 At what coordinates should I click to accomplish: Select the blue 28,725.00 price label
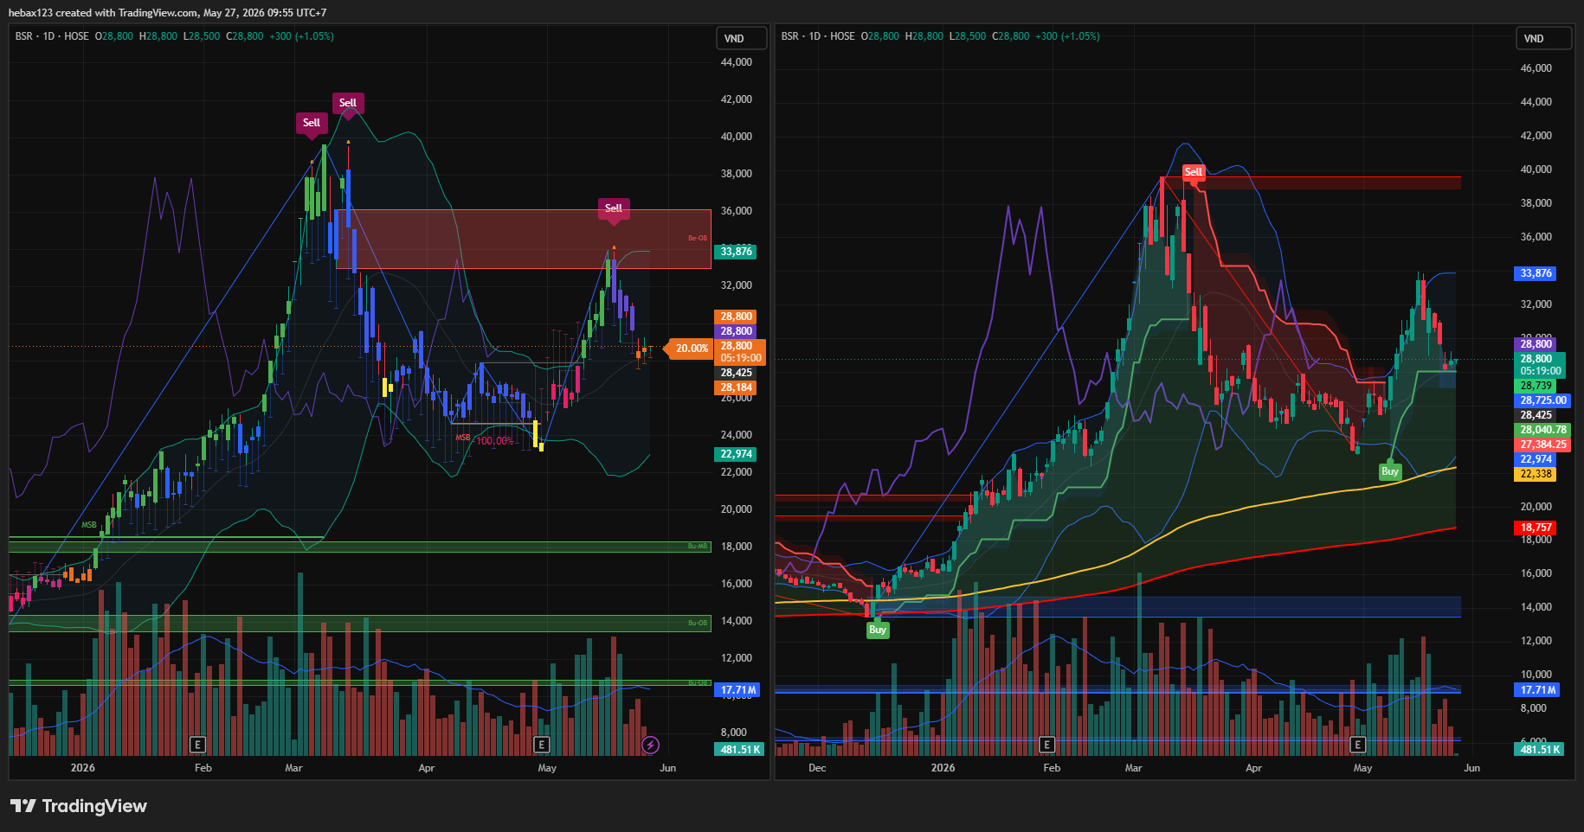coord(1543,400)
